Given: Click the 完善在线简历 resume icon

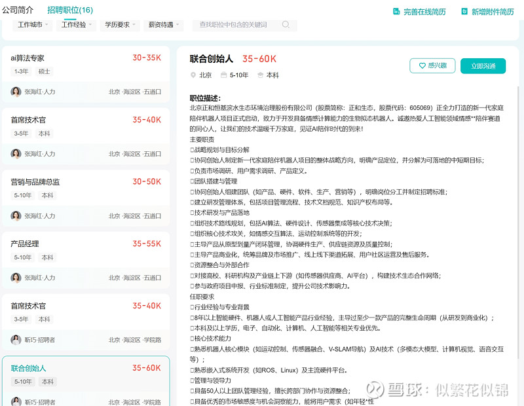Looking at the screenshot, I should [396, 12].
